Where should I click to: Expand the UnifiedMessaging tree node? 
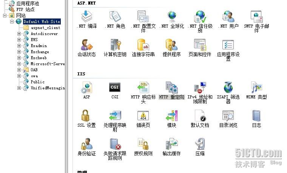19,88
